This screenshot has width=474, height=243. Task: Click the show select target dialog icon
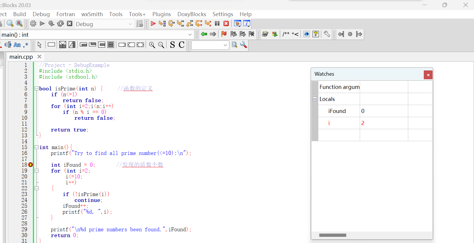point(140,24)
